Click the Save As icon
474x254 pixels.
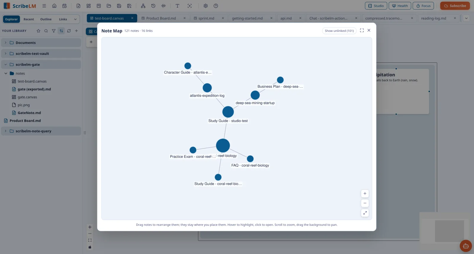[129, 6]
